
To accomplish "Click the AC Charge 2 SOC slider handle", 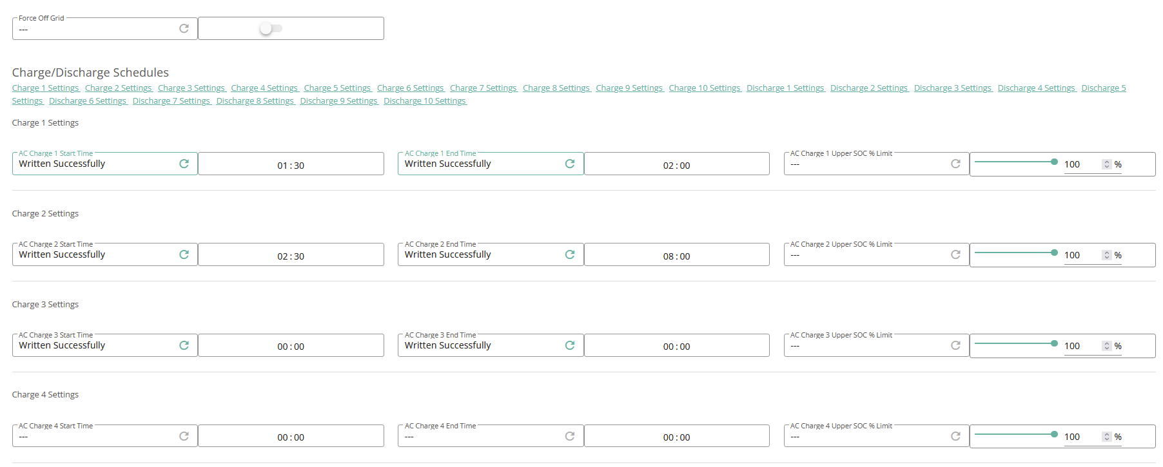I will pos(1054,253).
